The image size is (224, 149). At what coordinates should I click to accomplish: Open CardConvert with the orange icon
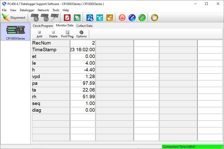pyautogui.click(x=110, y=18)
